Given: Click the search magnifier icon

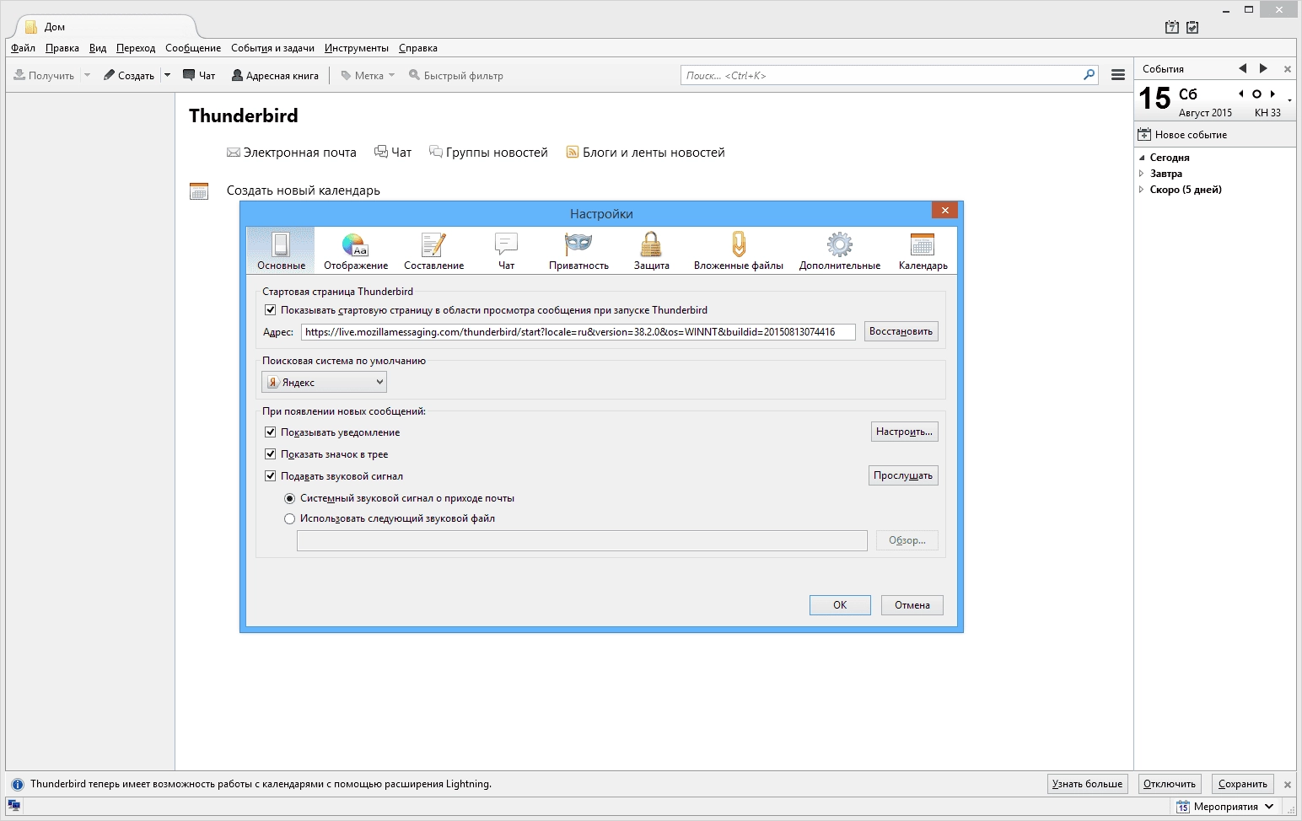Looking at the screenshot, I should [x=1089, y=75].
